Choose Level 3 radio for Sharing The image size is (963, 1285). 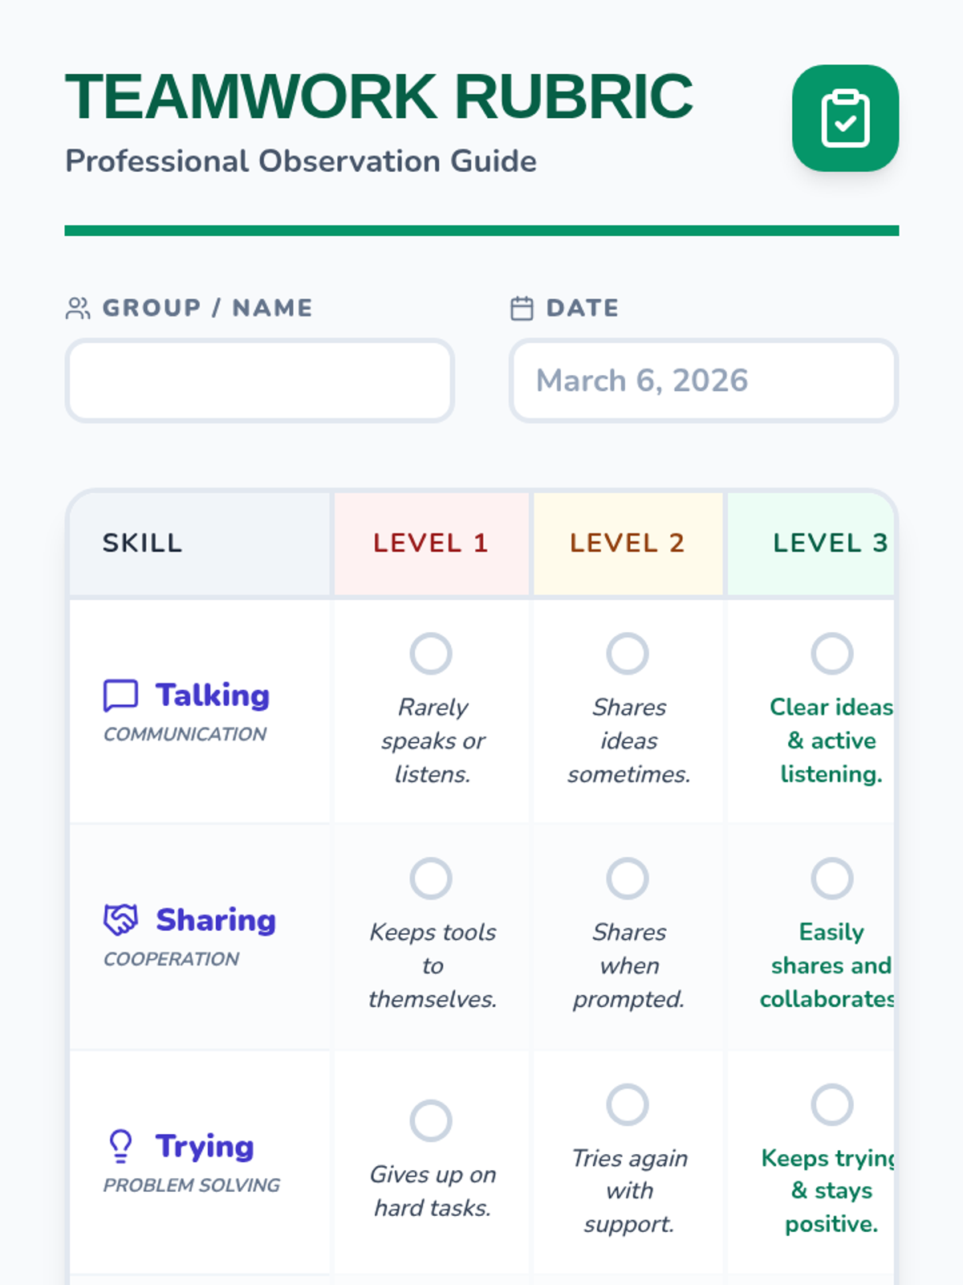831,879
